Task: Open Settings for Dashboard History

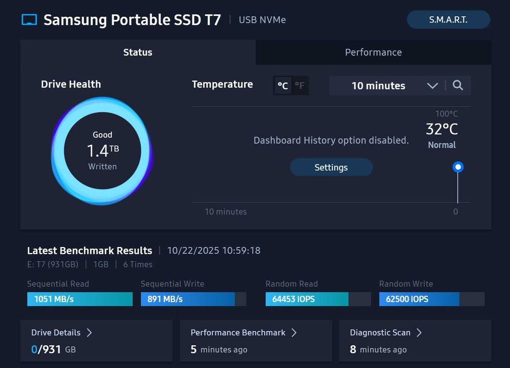Action: point(331,167)
